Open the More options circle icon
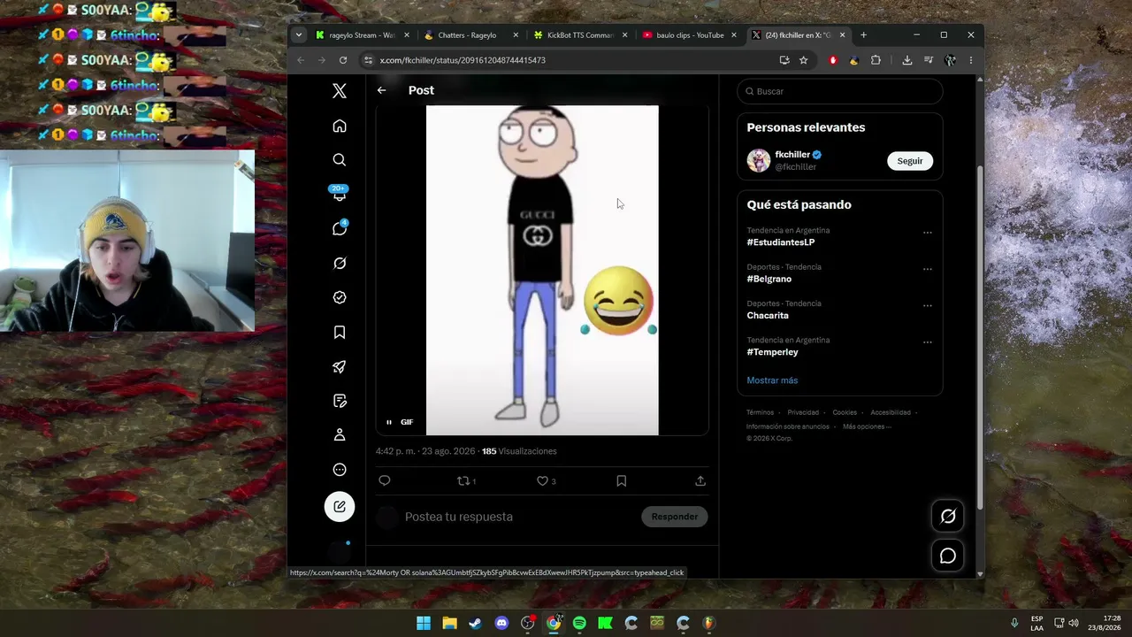This screenshot has height=637, width=1132. tap(340, 470)
